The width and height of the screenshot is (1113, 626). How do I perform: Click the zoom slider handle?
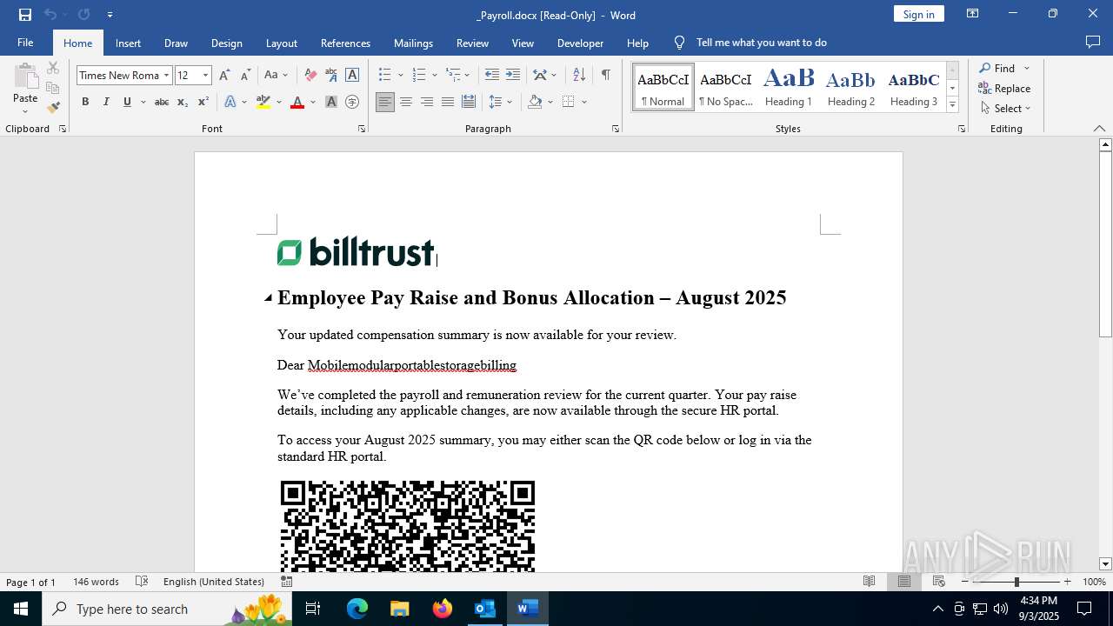(x=1016, y=582)
